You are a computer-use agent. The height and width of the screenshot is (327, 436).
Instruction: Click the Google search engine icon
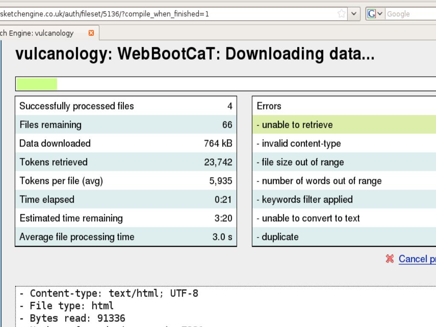pyautogui.click(x=371, y=13)
